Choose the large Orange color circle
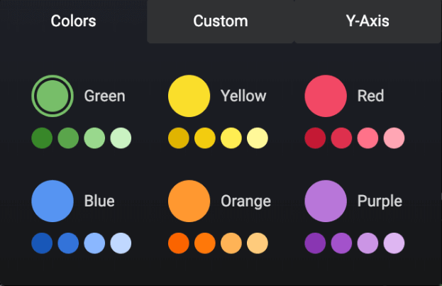This screenshot has width=442, height=286. click(x=189, y=202)
